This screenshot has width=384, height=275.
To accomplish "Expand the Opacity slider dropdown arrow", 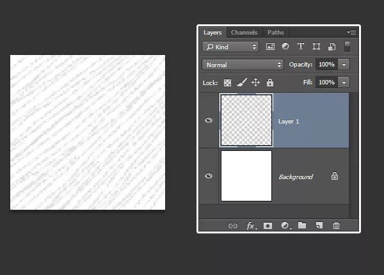I will (344, 65).
